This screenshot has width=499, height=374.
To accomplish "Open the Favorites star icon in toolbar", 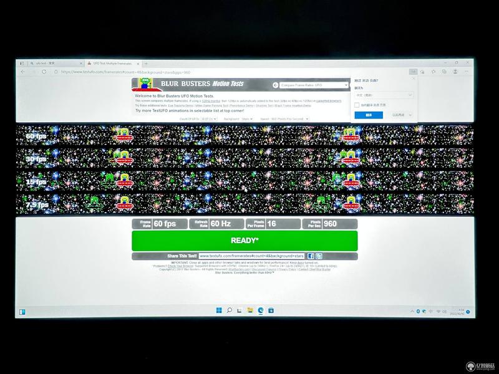I will (434, 72).
